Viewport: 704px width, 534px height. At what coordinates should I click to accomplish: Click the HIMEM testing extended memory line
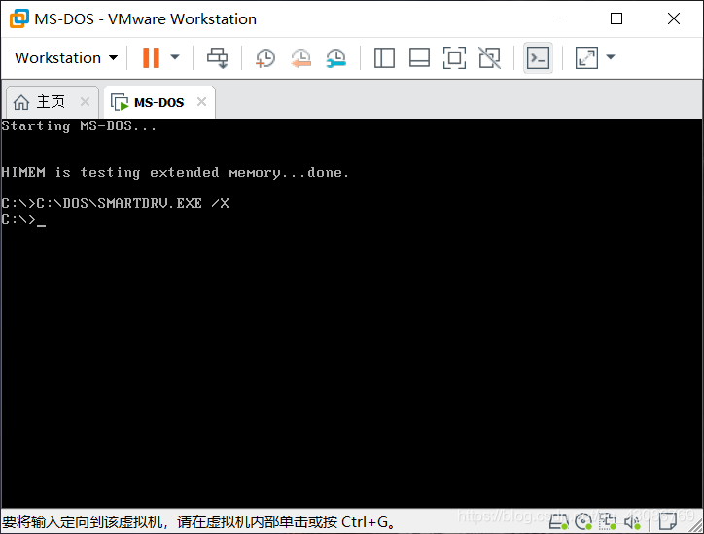click(175, 173)
